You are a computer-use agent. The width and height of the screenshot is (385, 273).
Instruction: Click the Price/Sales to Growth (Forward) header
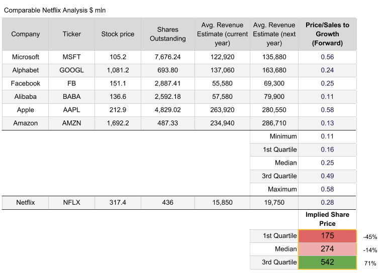(327, 34)
